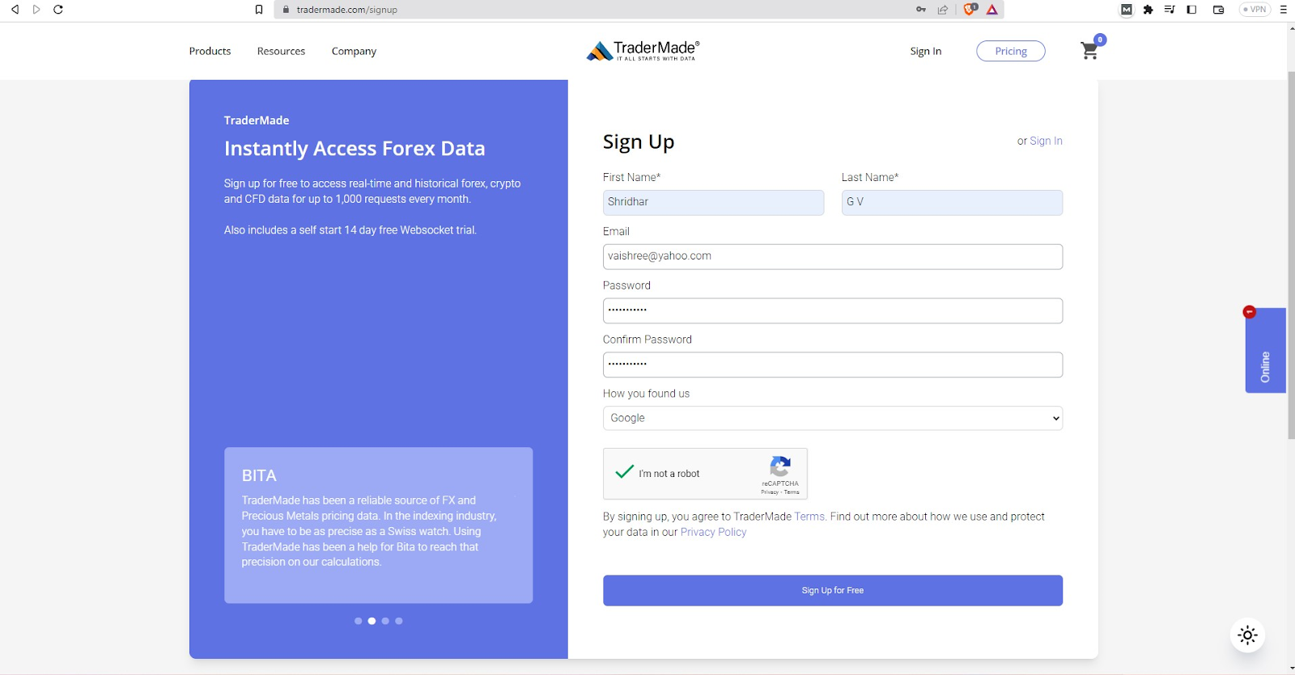Open the TraderMade Terms link
The image size is (1295, 675).
pos(809,517)
